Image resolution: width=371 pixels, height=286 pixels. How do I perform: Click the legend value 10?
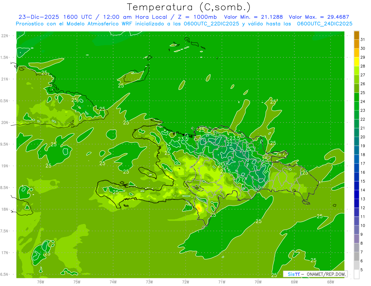(x=363, y=226)
